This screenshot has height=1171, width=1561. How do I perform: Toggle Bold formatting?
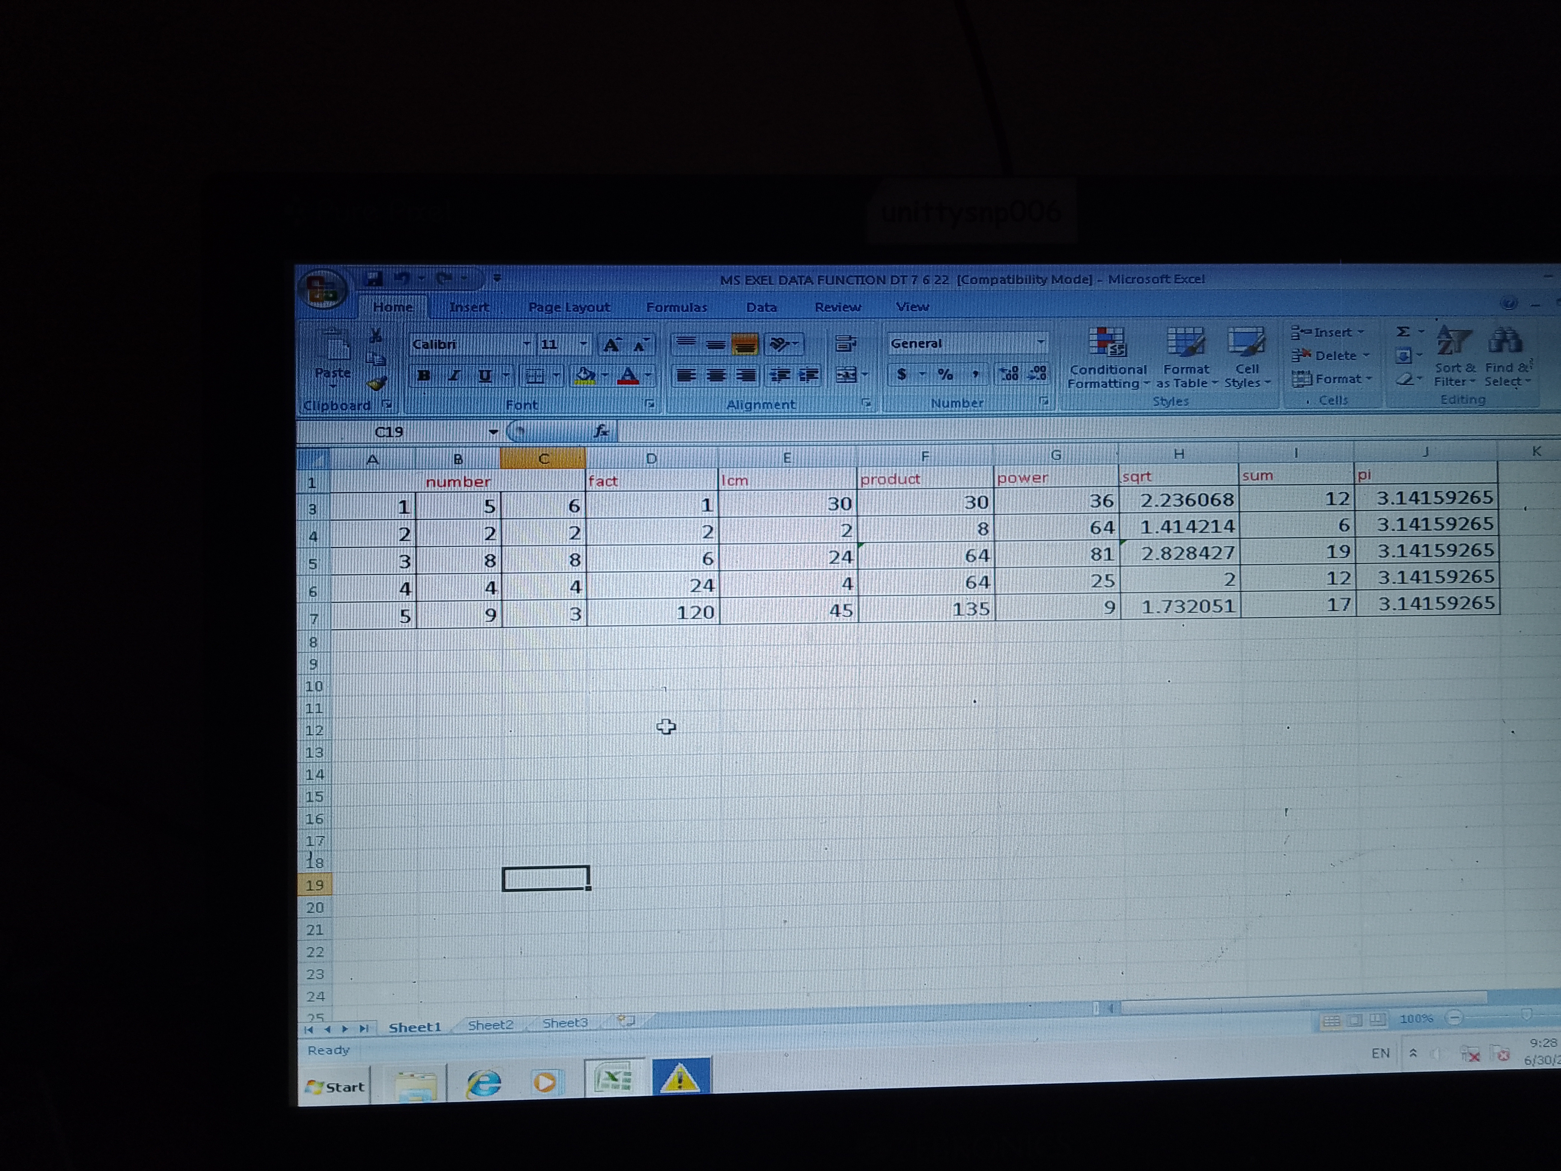pos(423,376)
